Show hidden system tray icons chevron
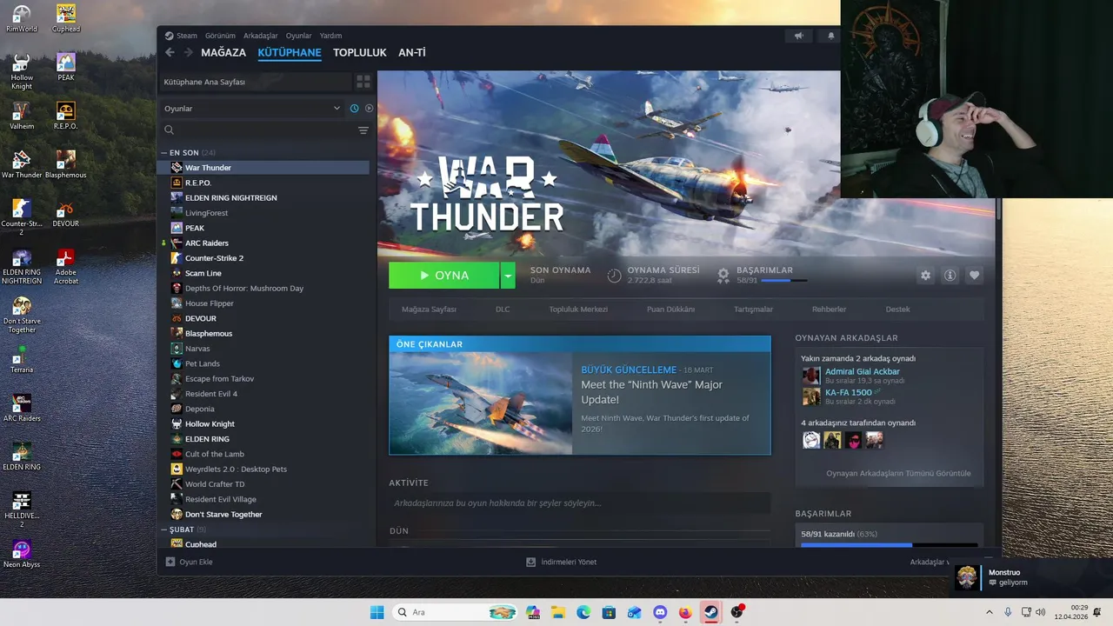Viewport: 1113px width, 626px height. coord(990,612)
